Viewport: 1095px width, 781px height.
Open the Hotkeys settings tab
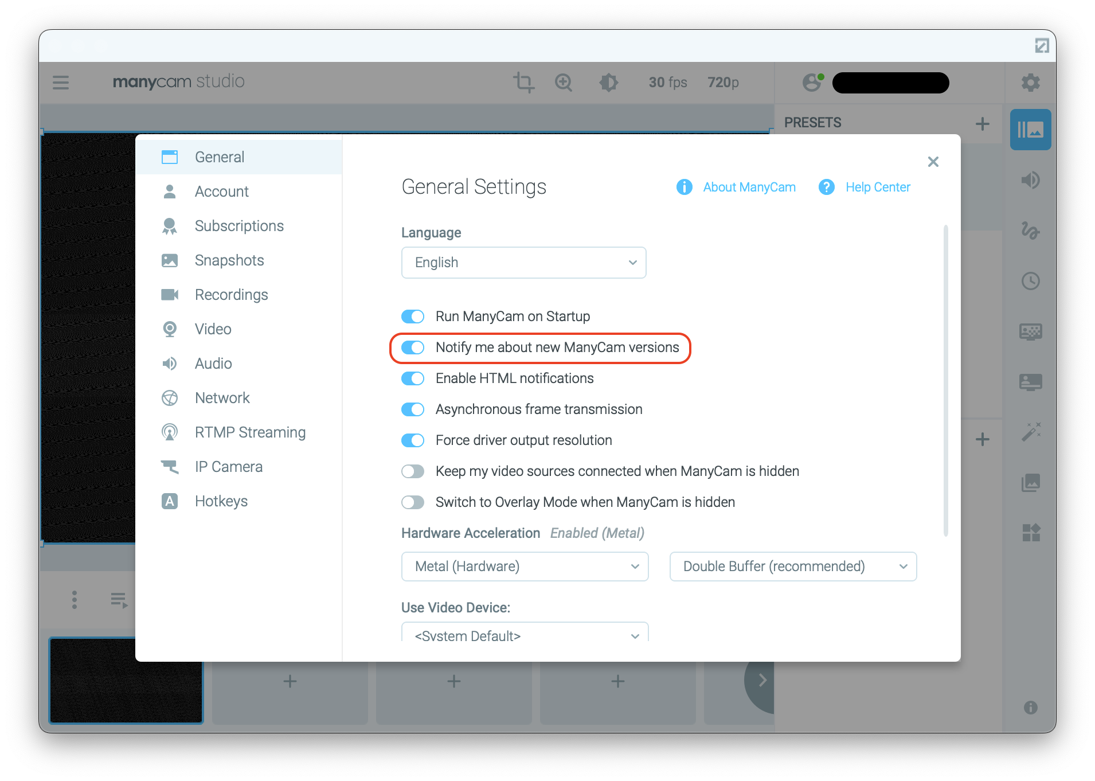[239, 501]
